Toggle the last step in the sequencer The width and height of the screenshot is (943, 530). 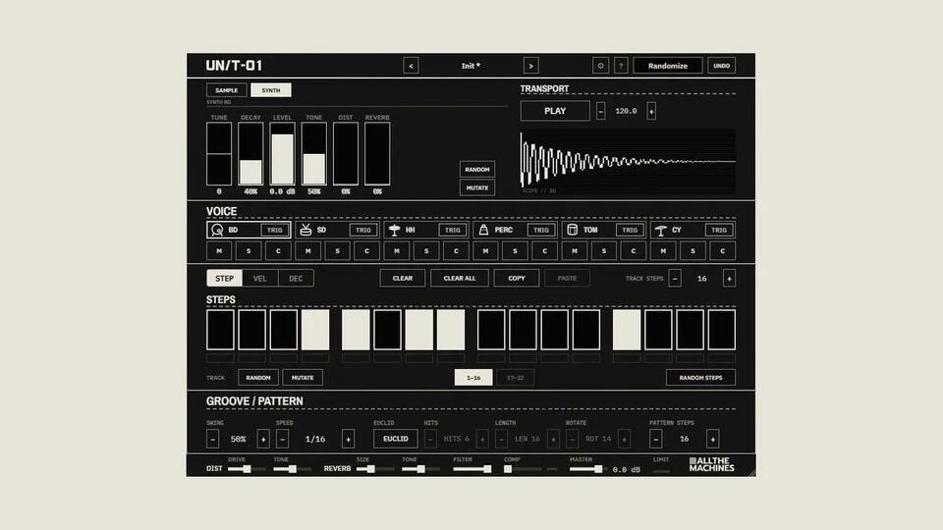tap(722, 330)
